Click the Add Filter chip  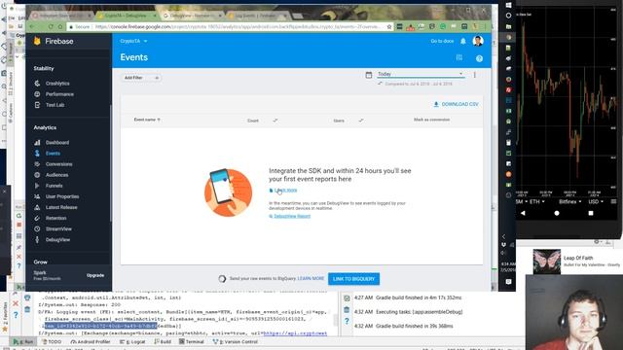point(141,78)
